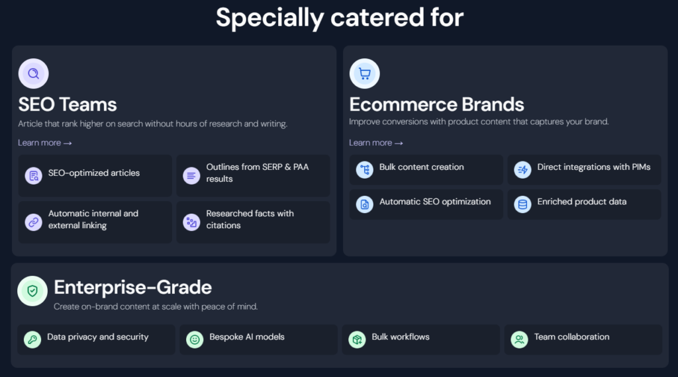Screen dimensions: 678x377
Task: Open Learn more under Ecommerce Brands
Action: (376, 142)
